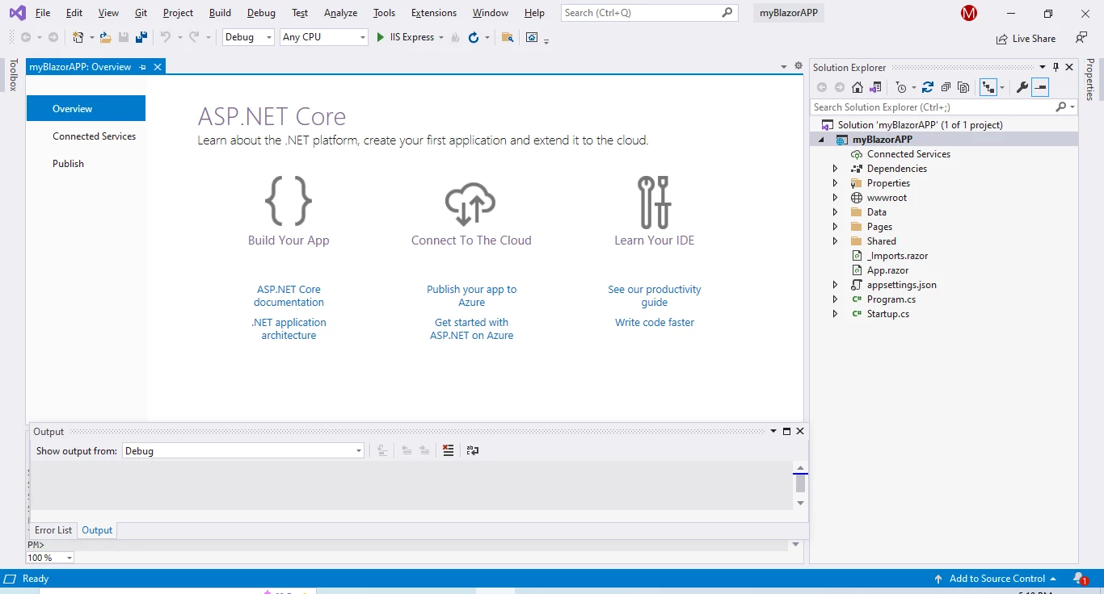Click the Visual Studio logo icon

click(x=17, y=13)
